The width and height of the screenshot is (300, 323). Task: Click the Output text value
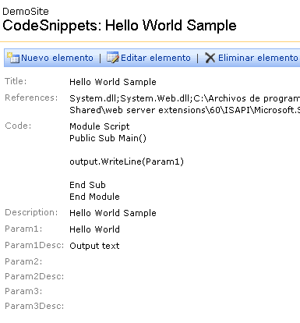[94, 246]
